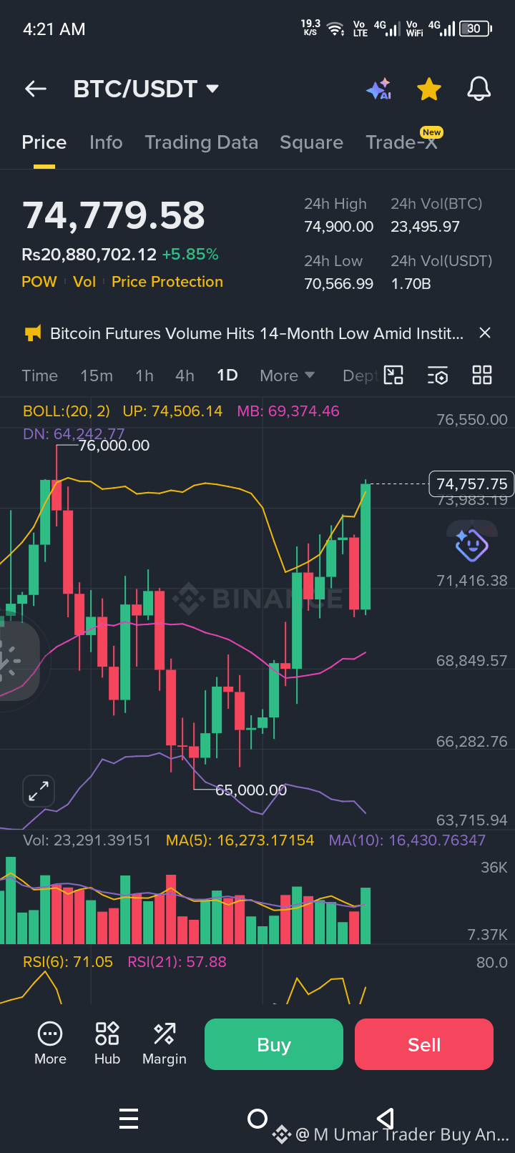Screen dimensions: 515x1153
Task: Open the Bitcoin Futures Volume news banner
Action: (x=257, y=333)
